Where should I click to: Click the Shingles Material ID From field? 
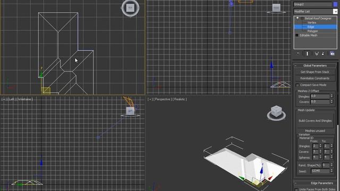pos(316,146)
